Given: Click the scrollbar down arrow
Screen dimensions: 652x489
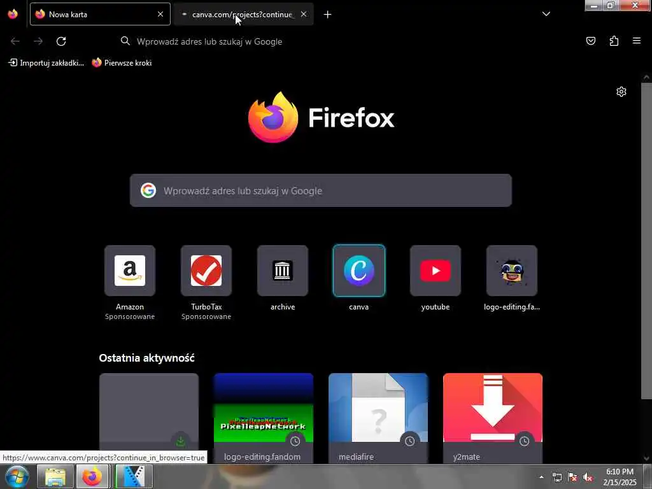Looking at the screenshot, I should [x=647, y=458].
